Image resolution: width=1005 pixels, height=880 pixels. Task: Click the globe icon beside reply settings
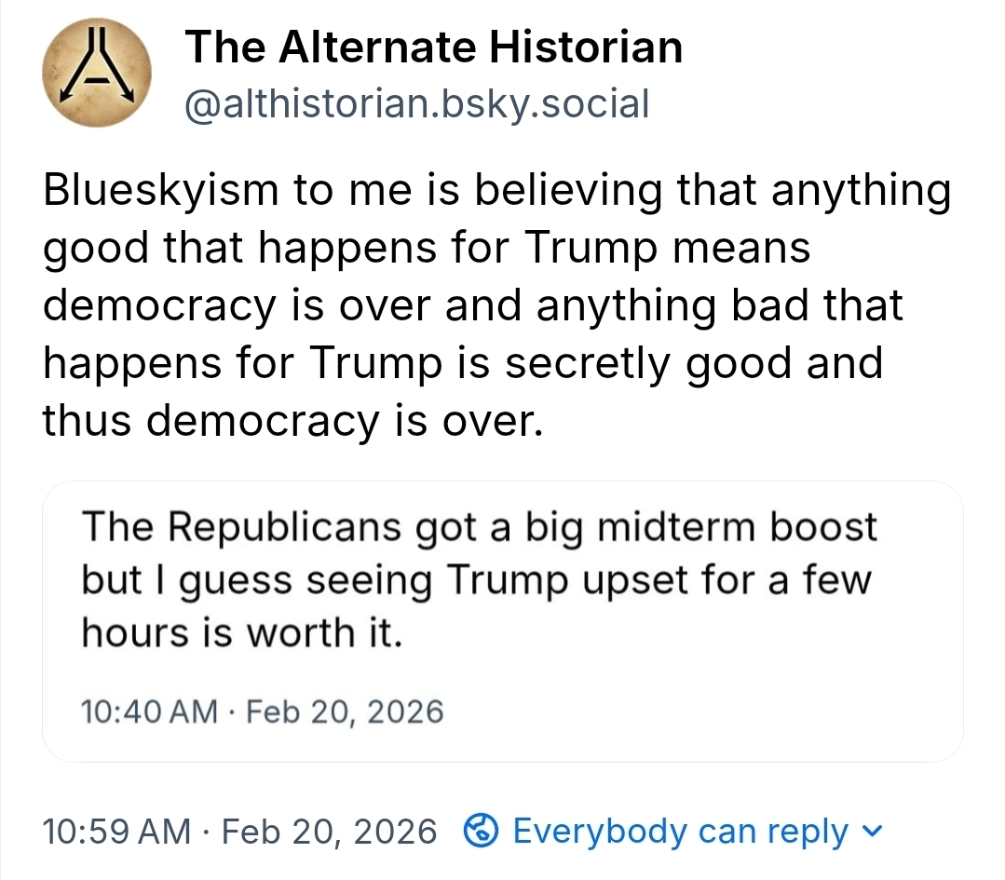point(483,831)
